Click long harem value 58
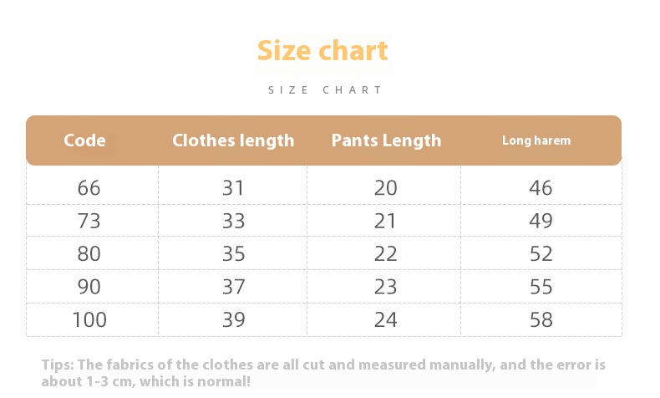Image resolution: width=660 pixels, height=398 pixels. point(541,319)
